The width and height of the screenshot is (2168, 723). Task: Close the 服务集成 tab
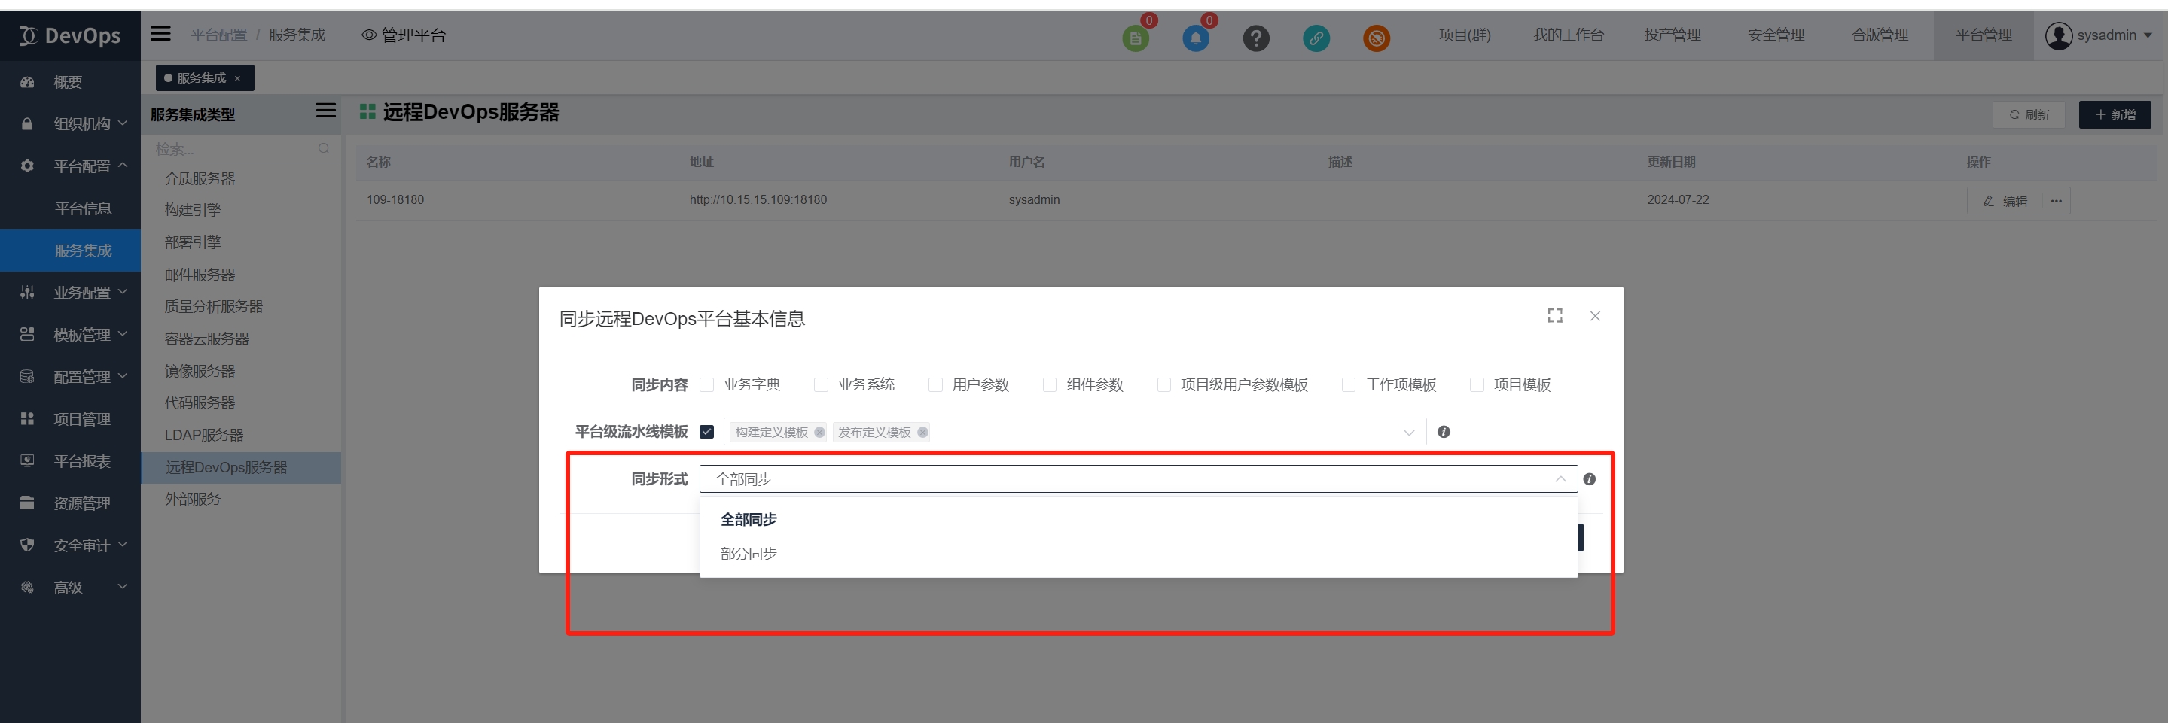pyautogui.click(x=237, y=78)
